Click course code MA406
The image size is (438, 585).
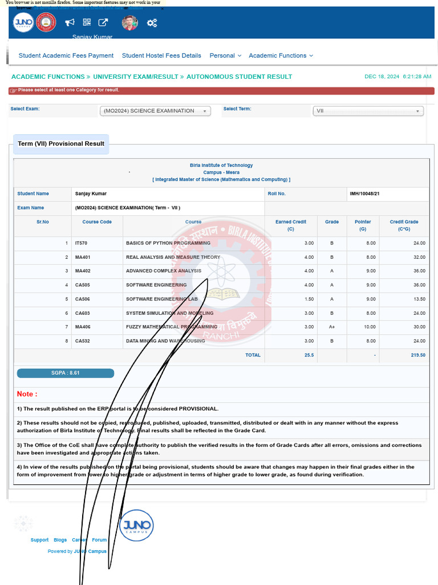[82, 327]
